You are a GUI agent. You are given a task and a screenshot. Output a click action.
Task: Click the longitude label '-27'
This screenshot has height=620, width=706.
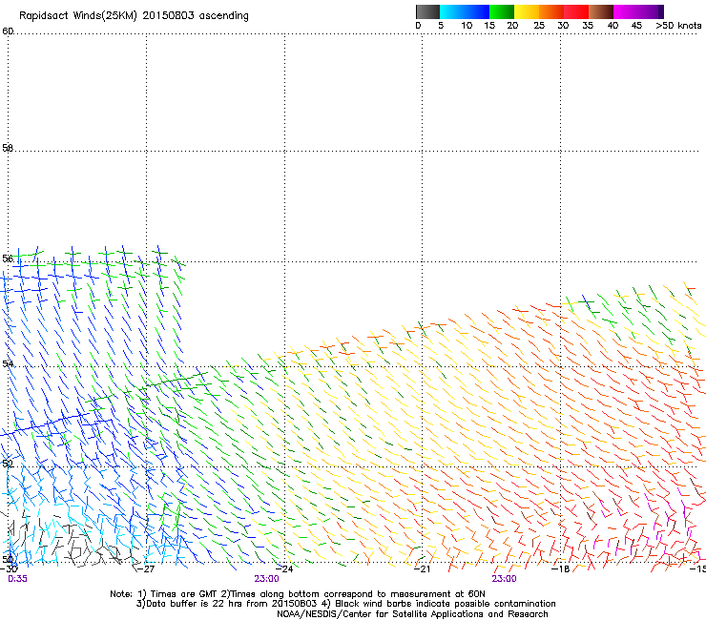(x=145, y=568)
